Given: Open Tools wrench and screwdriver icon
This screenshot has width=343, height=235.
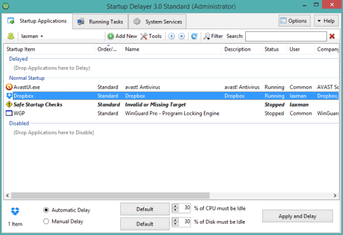Looking at the screenshot, I should (x=144, y=36).
